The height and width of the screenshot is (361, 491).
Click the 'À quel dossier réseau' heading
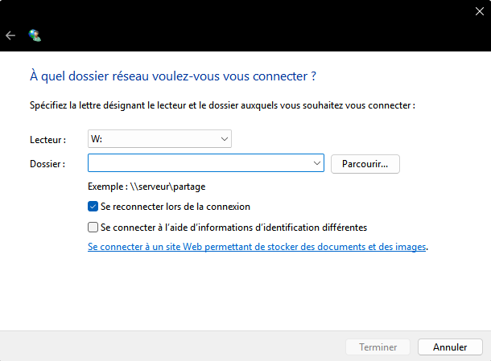172,76
